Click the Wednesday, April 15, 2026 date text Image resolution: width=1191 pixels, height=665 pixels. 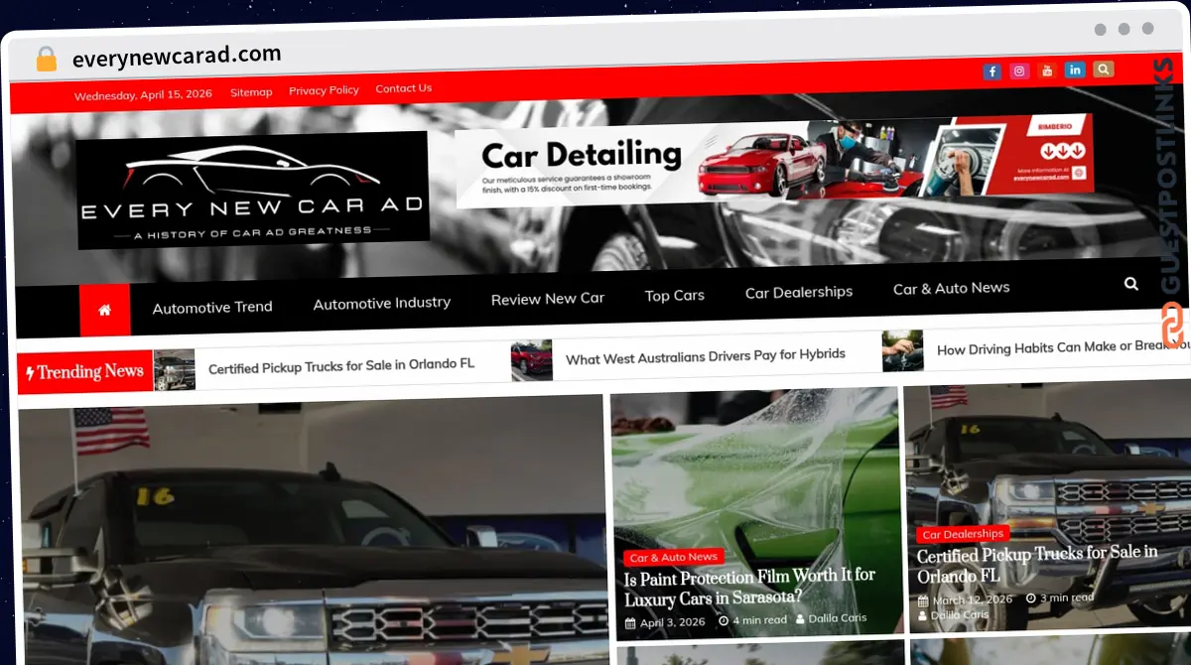pyautogui.click(x=143, y=96)
